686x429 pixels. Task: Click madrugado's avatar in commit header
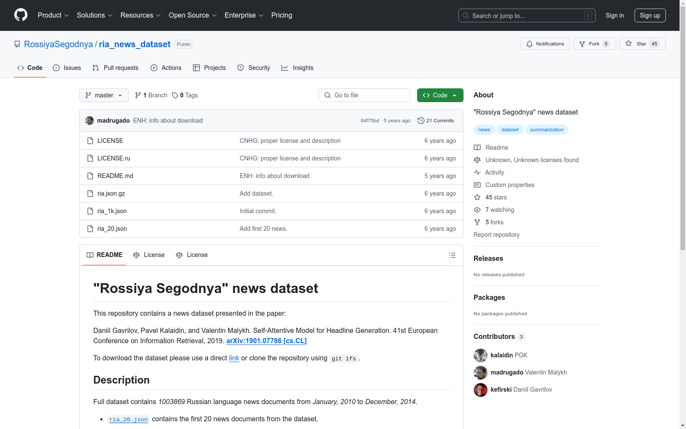90,121
